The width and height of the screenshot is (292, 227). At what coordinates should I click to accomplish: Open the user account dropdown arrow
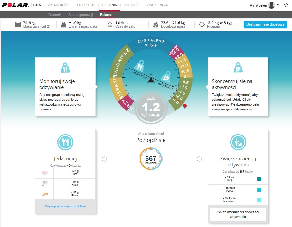tap(278, 5)
